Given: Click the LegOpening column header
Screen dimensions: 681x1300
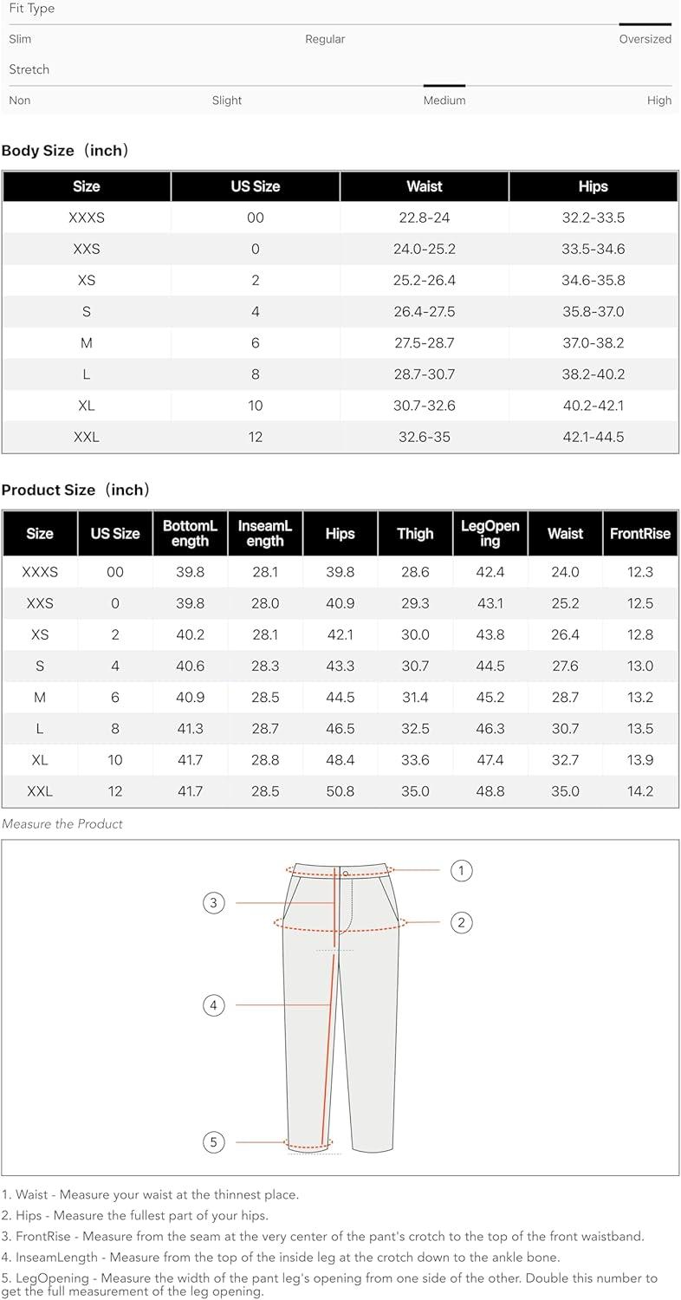Looking at the screenshot, I should [490, 534].
